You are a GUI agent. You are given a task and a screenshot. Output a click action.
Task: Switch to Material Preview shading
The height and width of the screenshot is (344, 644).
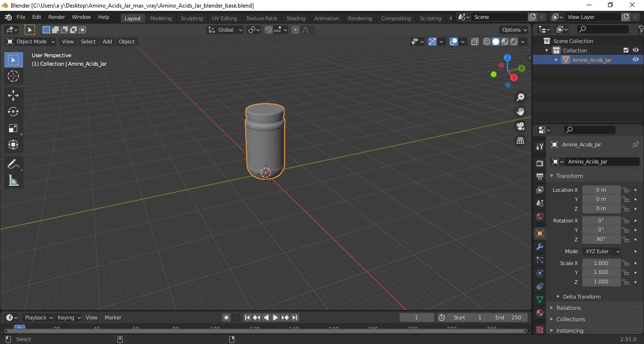(505, 42)
